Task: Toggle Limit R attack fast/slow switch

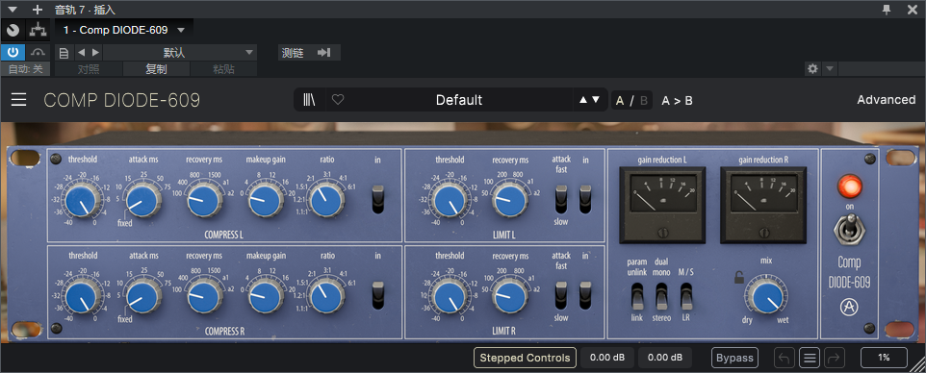Action: [561, 296]
